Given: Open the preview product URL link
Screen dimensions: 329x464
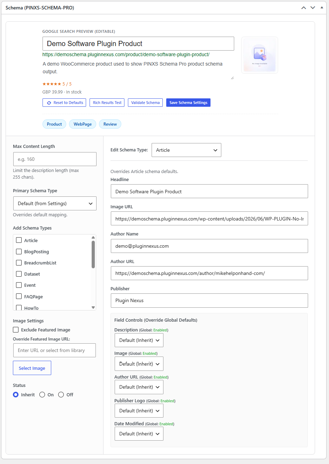Looking at the screenshot, I should 126,54.
